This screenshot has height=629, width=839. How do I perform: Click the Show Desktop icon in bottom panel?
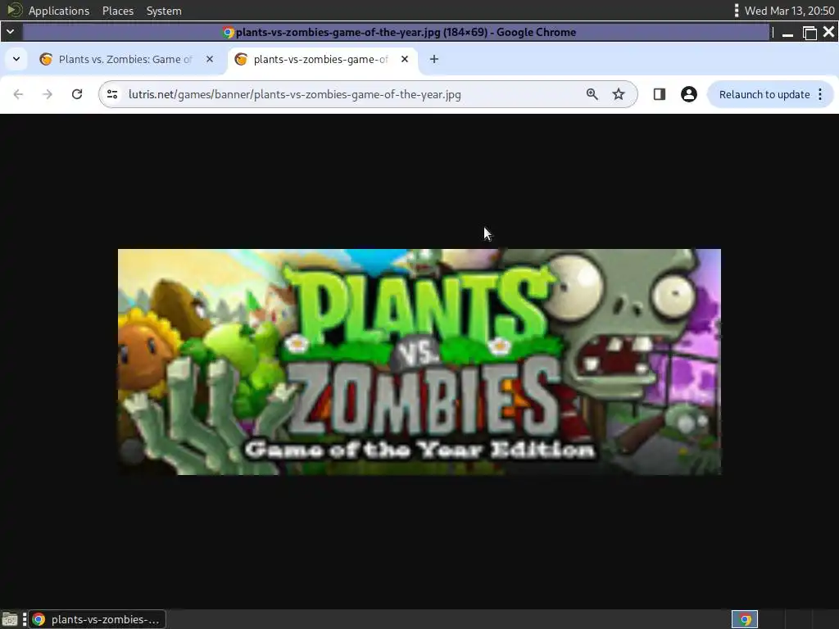tap(10, 619)
